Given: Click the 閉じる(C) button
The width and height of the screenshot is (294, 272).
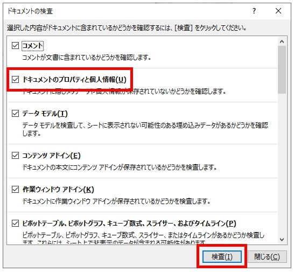Looking at the screenshot, I should [x=267, y=256].
